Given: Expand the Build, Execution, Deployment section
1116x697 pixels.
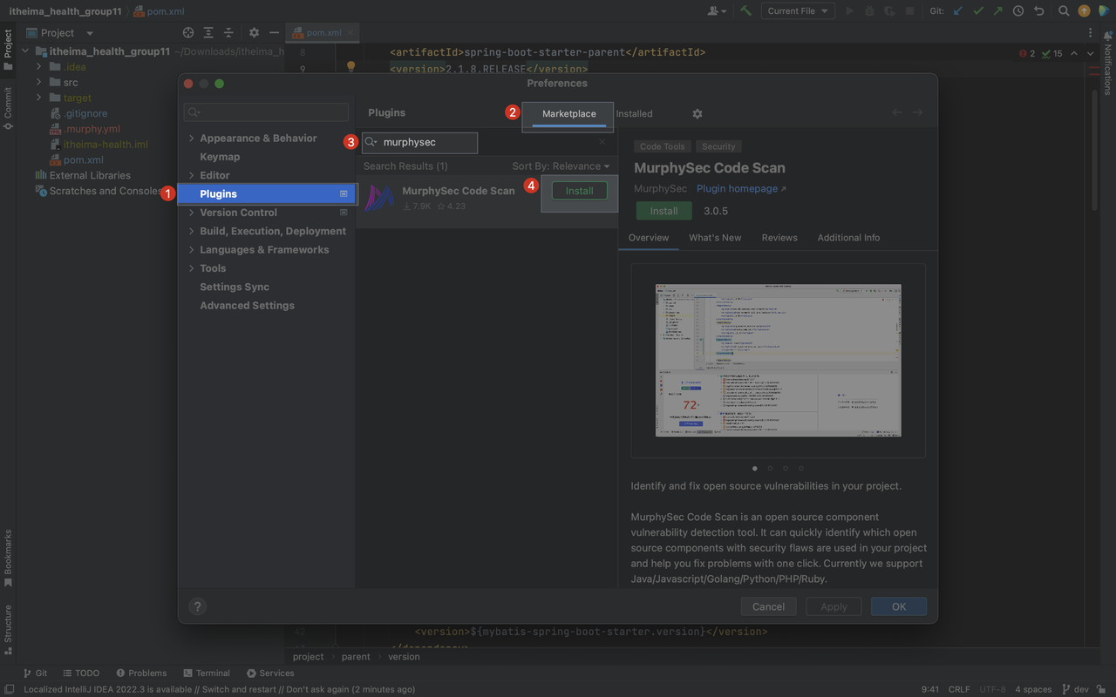Looking at the screenshot, I should 192,232.
